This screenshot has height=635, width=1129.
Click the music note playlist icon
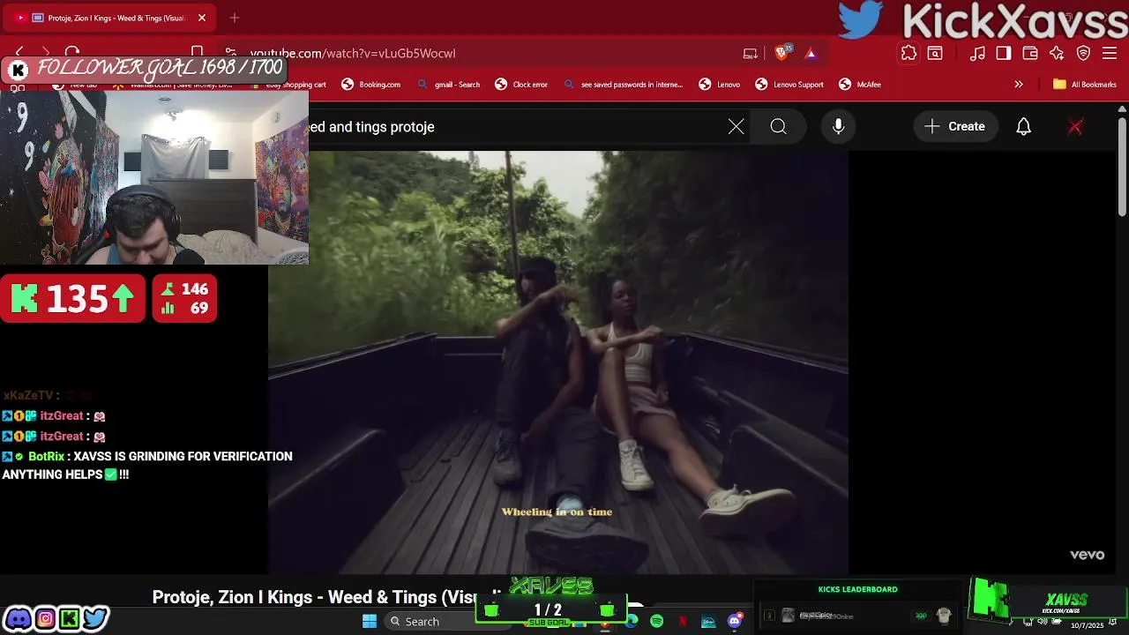tap(977, 53)
